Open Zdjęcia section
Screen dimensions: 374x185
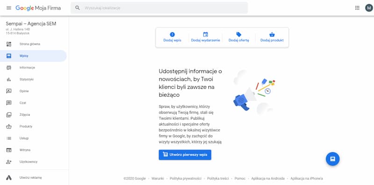click(x=25, y=114)
